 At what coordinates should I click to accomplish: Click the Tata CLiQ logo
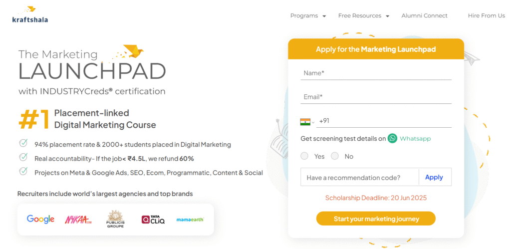[153, 220]
